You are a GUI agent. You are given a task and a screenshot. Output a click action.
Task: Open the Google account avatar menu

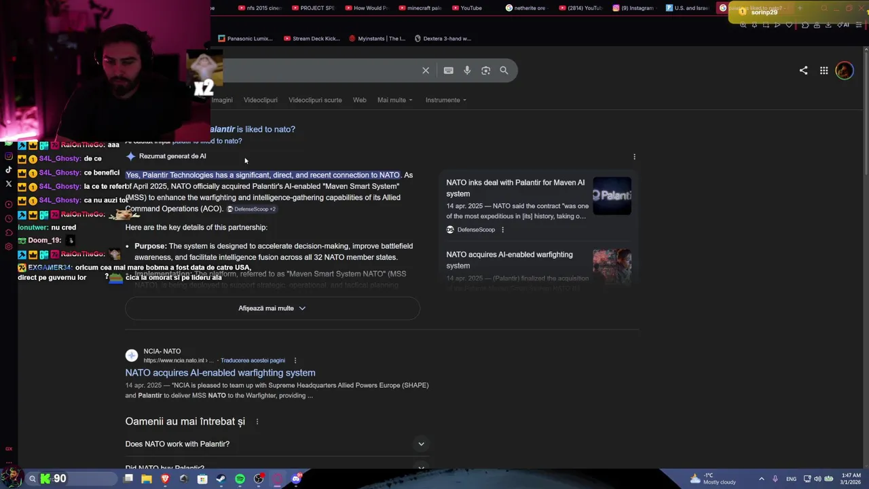(844, 70)
